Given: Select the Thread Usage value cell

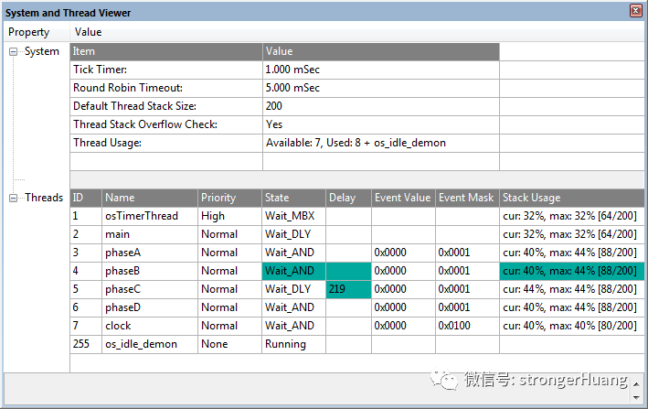Looking at the screenshot, I should (380, 143).
